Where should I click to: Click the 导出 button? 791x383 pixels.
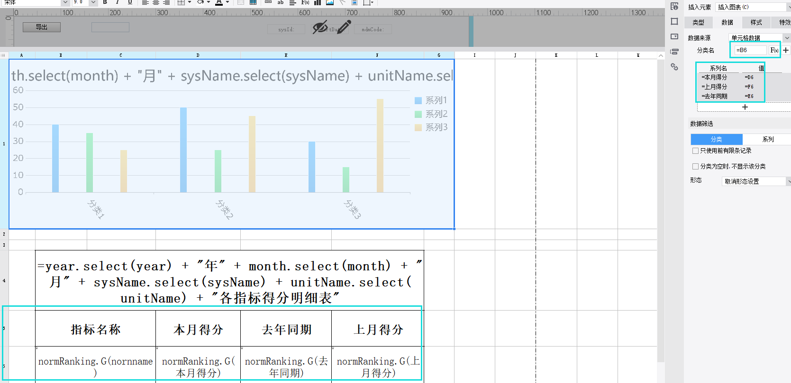(x=42, y=27)
